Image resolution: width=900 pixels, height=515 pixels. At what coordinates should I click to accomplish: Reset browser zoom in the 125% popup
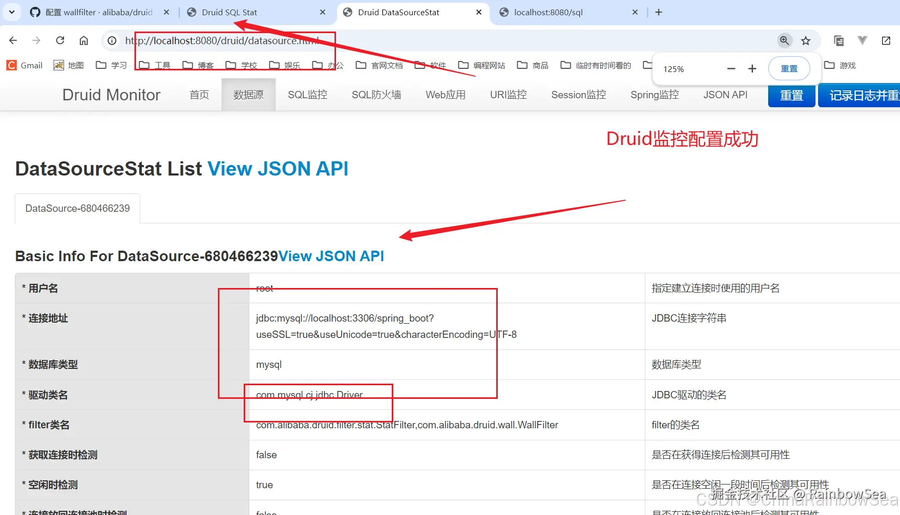point(789,69)
